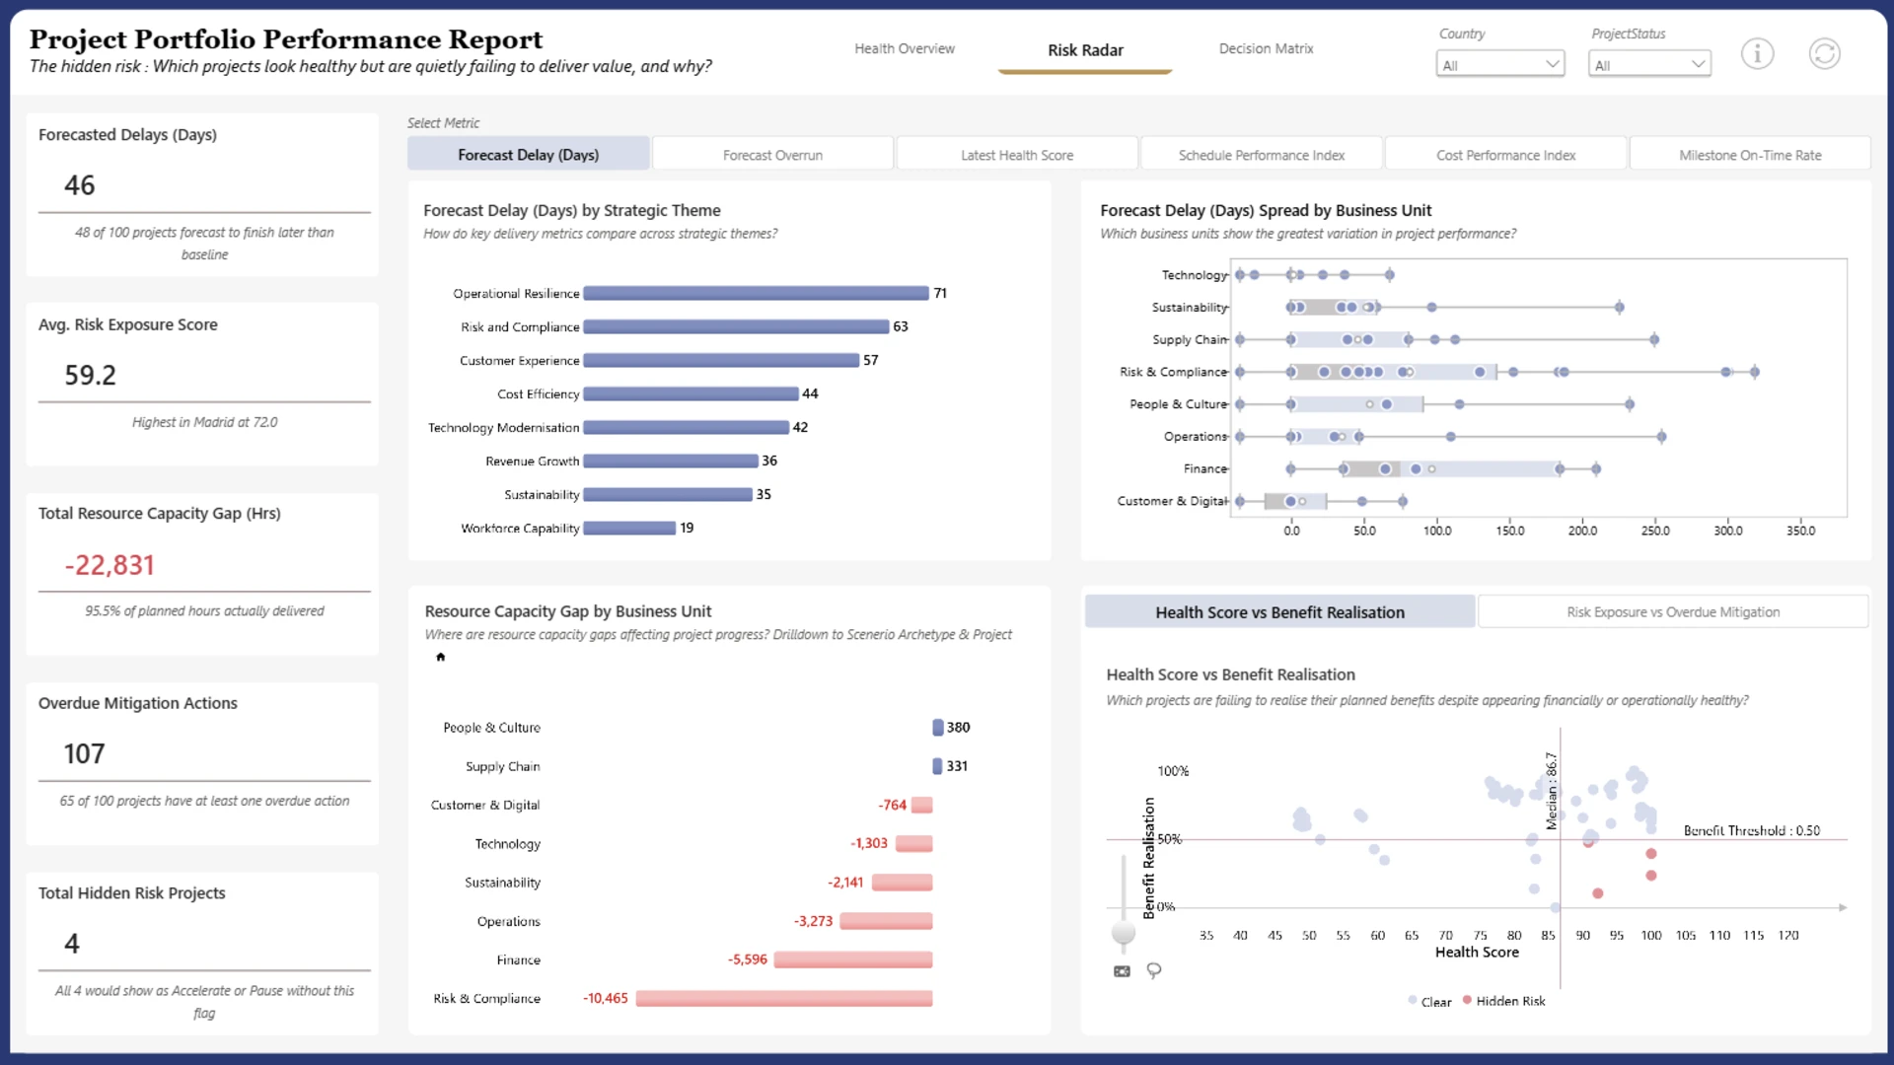The width and height of the screenshot is (1894, 1065).
Task: Select the lasso selection tool icon
Action: tap(1154, 971)
